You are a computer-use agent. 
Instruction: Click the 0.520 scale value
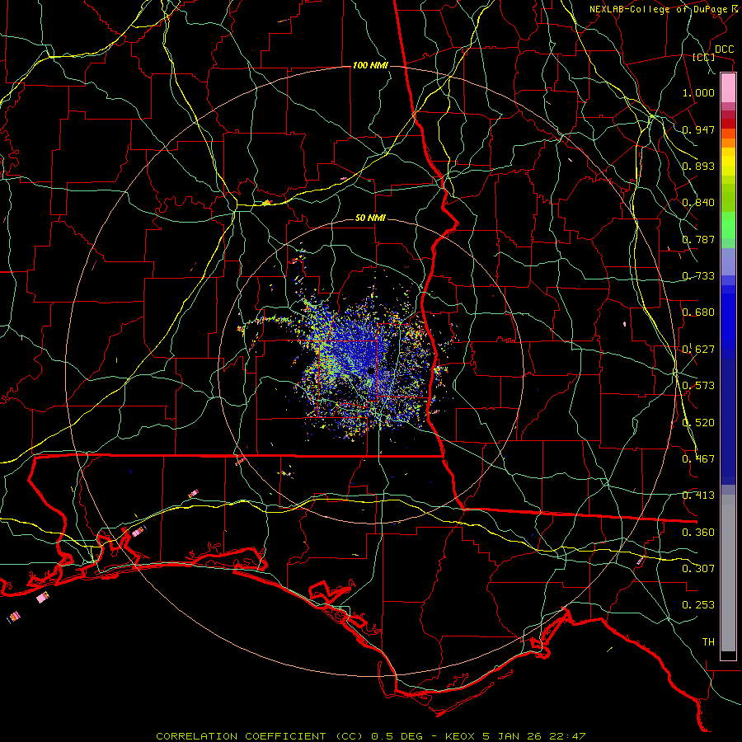point(698,423)
